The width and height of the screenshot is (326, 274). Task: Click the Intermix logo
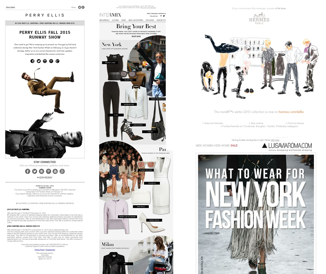pos(110,15)
